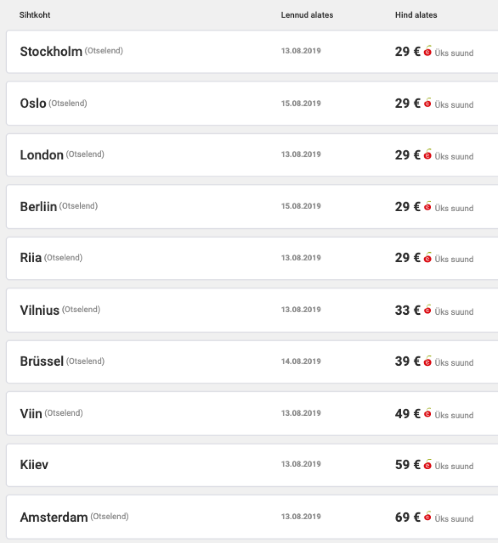The height and width of the screenshot is (543, 498).
Task: Click the 69 € price for Amsterdam
Action: [x=408, y=517]
